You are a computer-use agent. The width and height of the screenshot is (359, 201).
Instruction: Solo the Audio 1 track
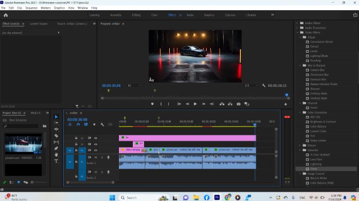coord(102,157)
